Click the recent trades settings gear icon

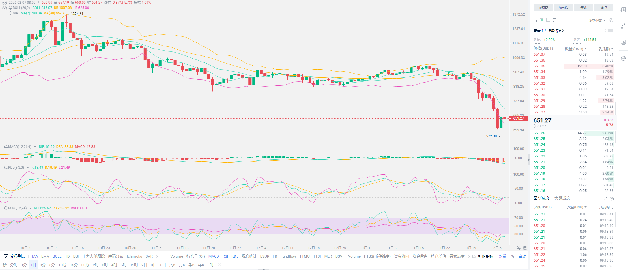[612, 199]
